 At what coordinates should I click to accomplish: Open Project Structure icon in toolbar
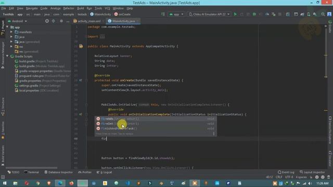(288, 14)
